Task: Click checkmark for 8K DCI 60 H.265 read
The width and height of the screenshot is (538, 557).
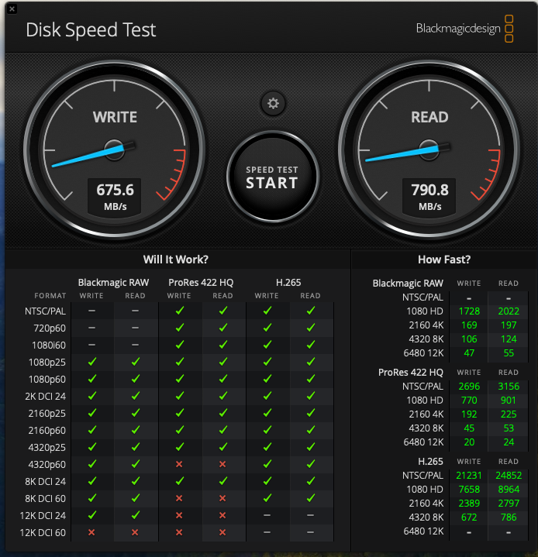Action: click(311, 498)
